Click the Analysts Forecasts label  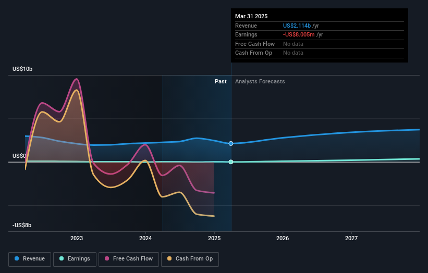260,82
